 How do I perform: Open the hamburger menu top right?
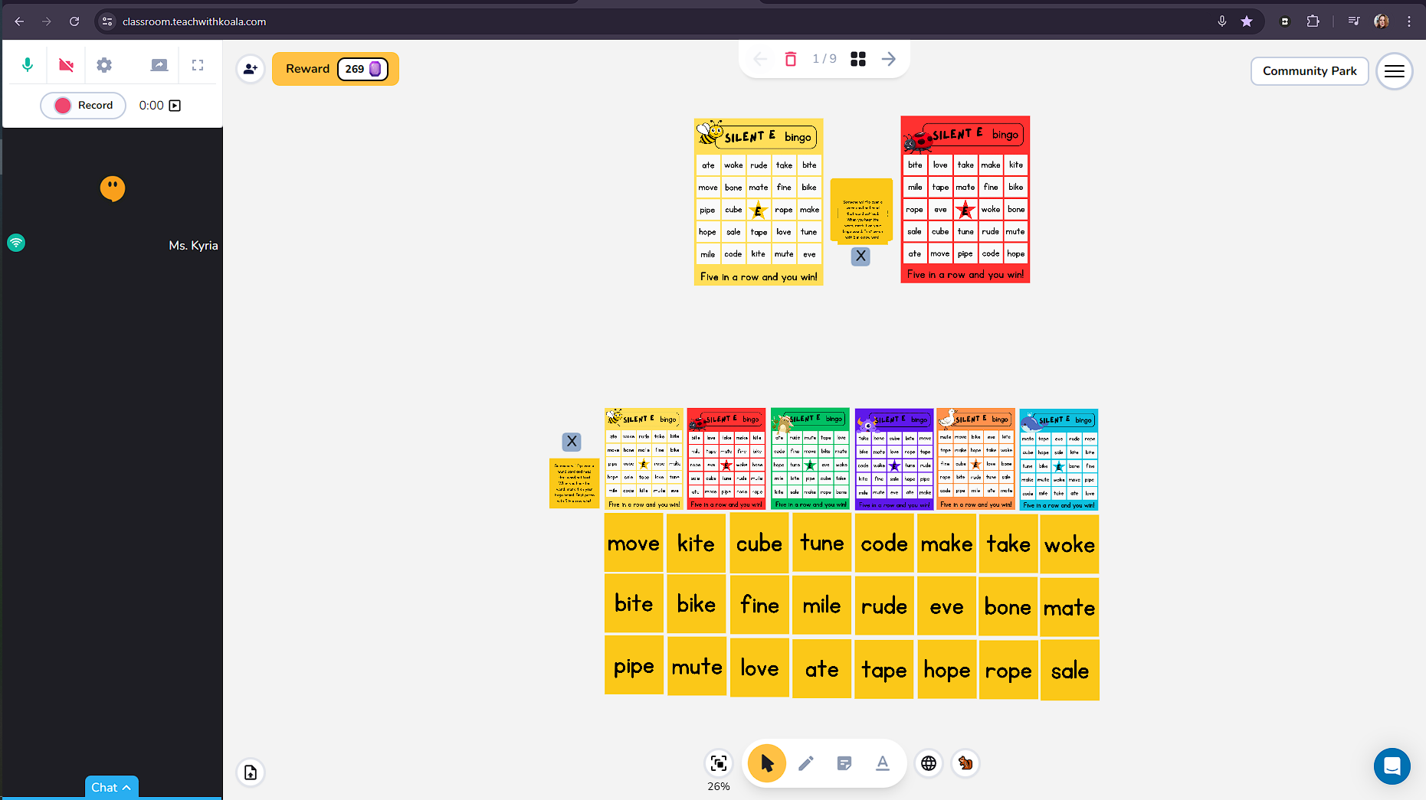pyautogui.click(x=1395, y=71)
